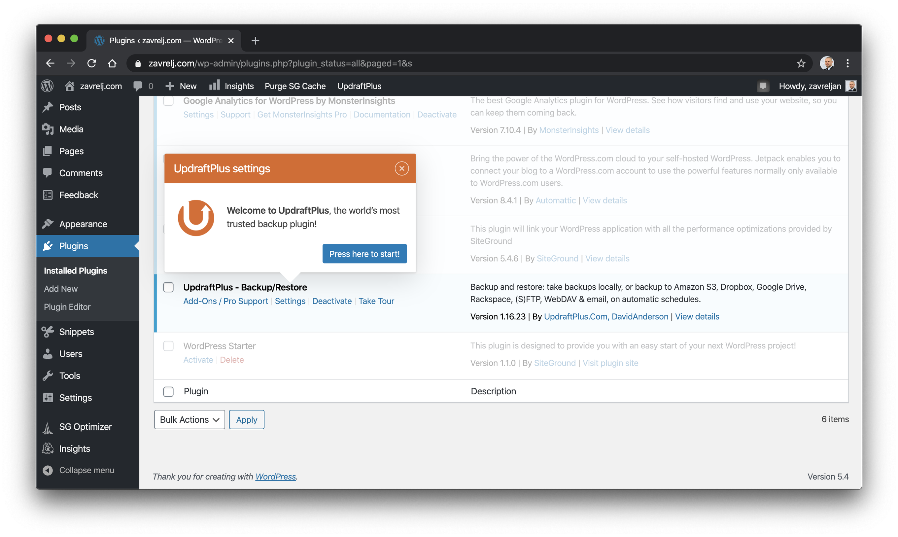Click the notification icon near Howdy

(x=763, y=86)
